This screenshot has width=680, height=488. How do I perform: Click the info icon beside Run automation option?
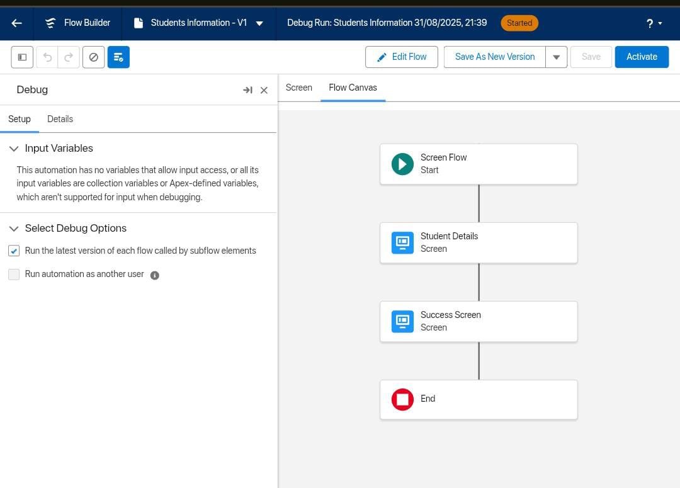click(155, 275)
